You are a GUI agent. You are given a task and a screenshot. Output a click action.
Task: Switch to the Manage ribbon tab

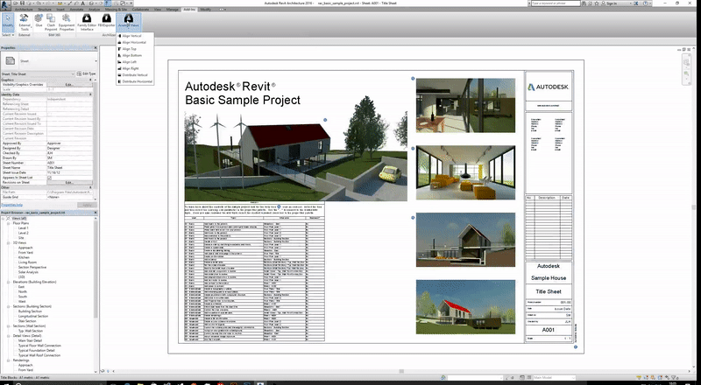coord(172,10)
